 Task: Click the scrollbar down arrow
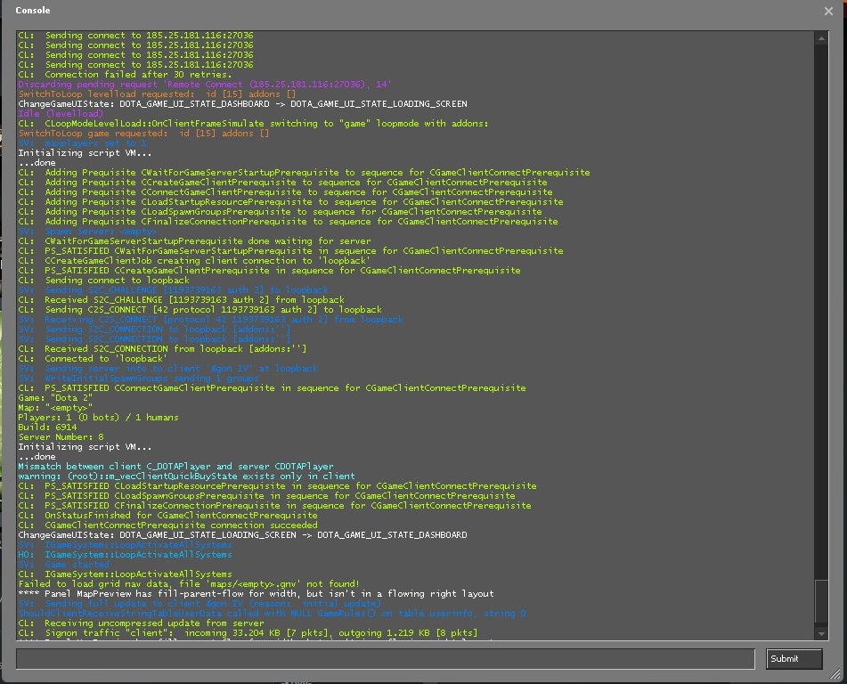tap(822, 634)
